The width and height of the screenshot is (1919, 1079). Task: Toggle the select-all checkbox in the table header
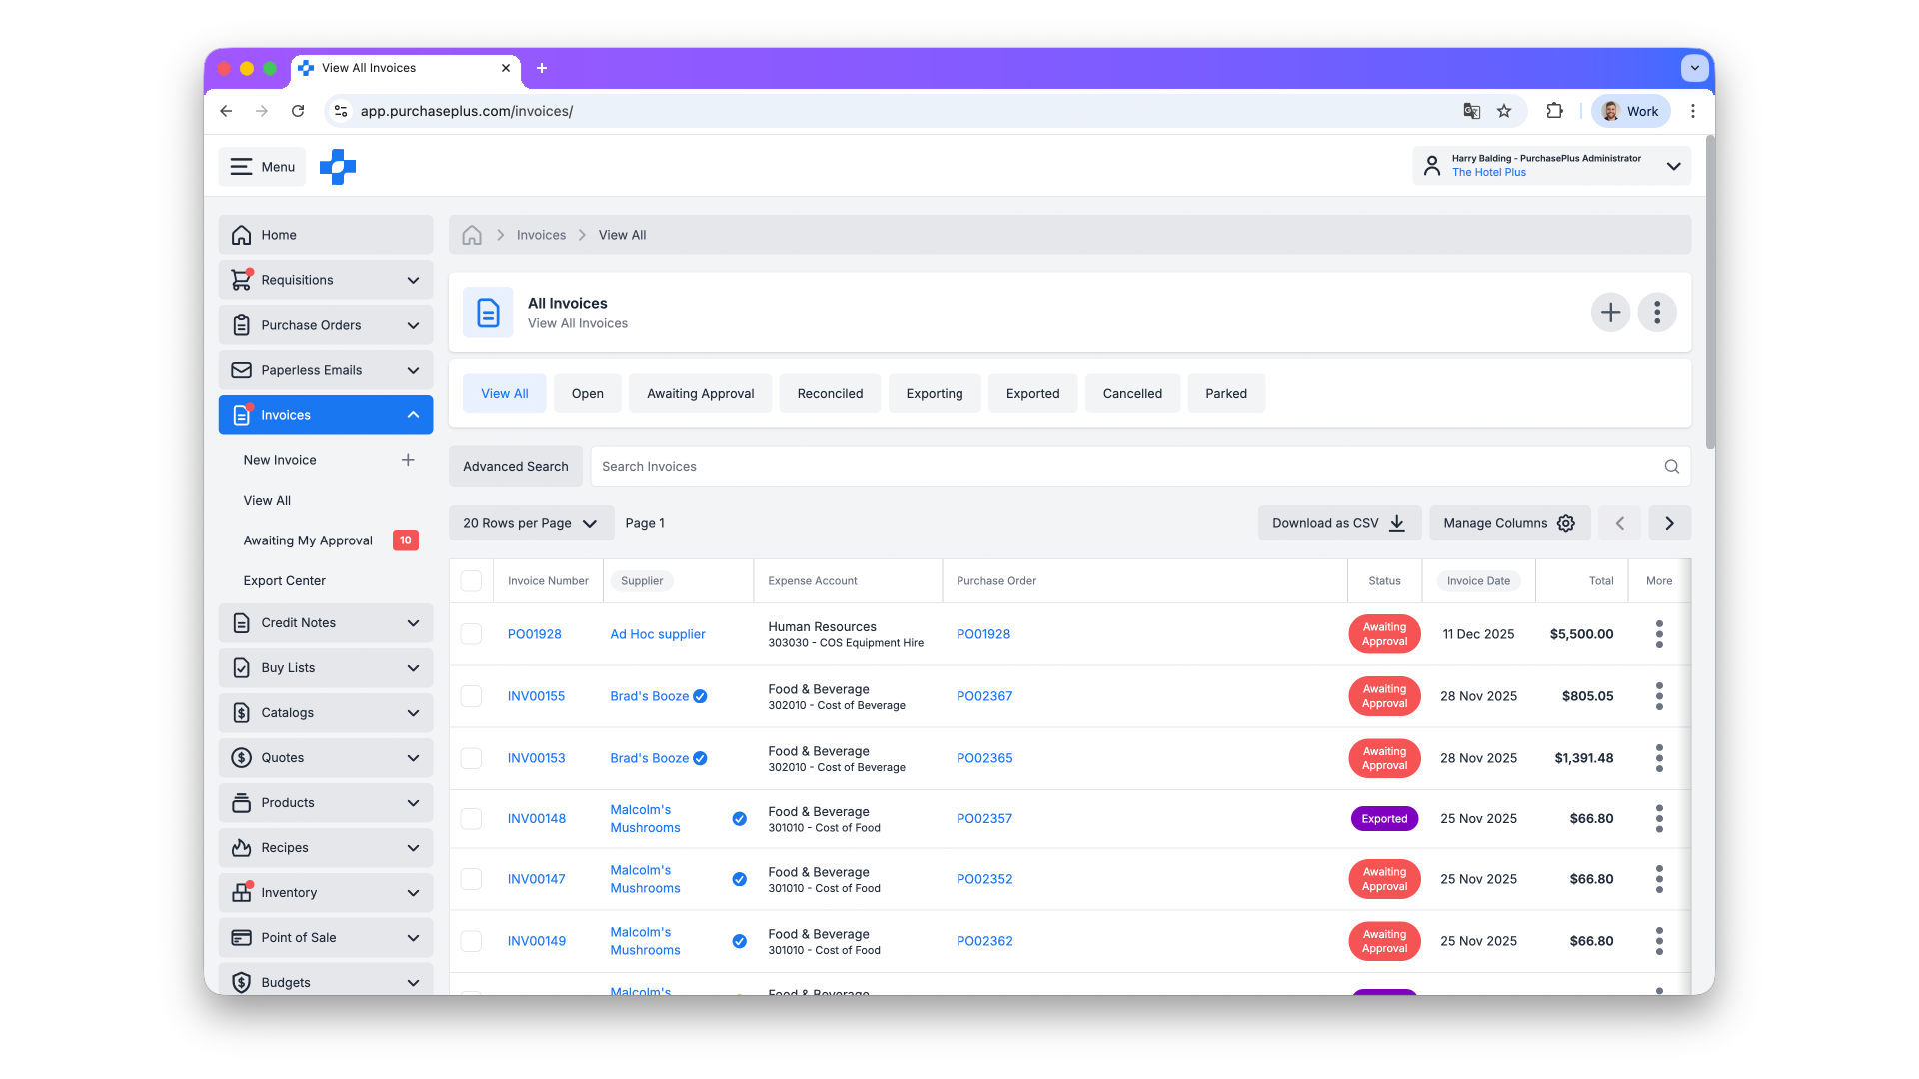[x=471, y=581]
